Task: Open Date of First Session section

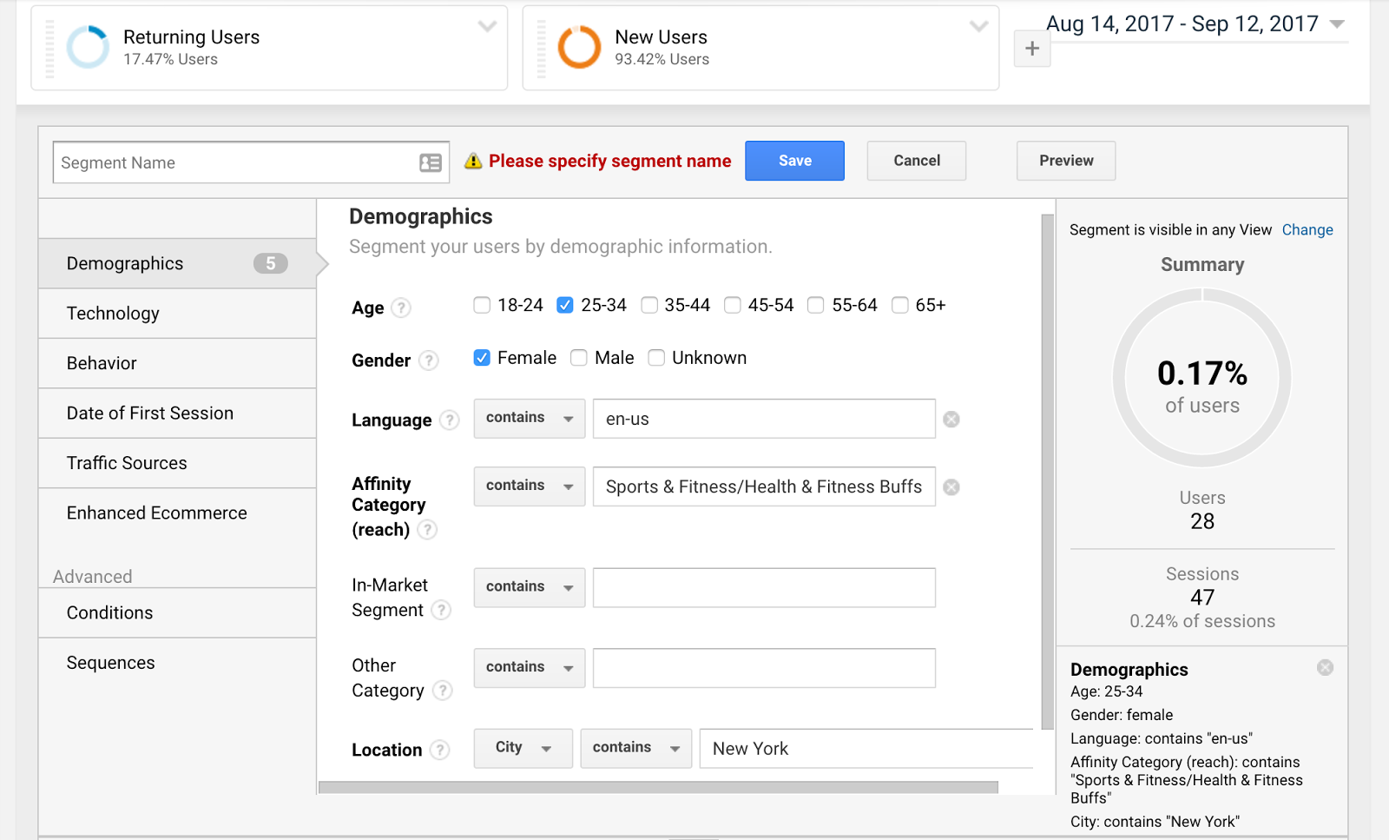Action: point(177,413)
